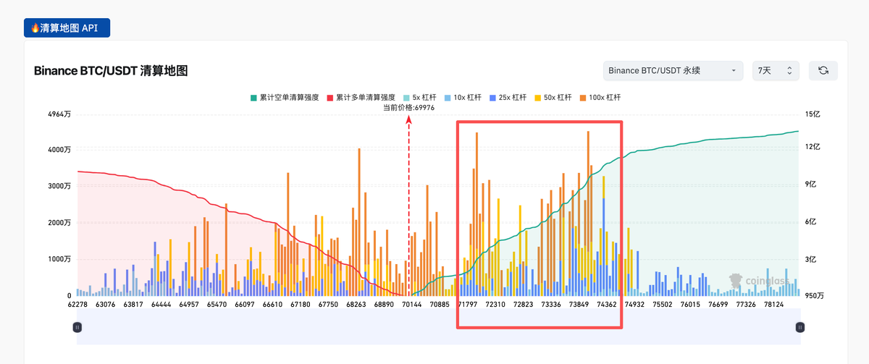This screenshot has width=869, height=364.
Task: Click the 3亿 right axis label
Action: coord(810,259)
